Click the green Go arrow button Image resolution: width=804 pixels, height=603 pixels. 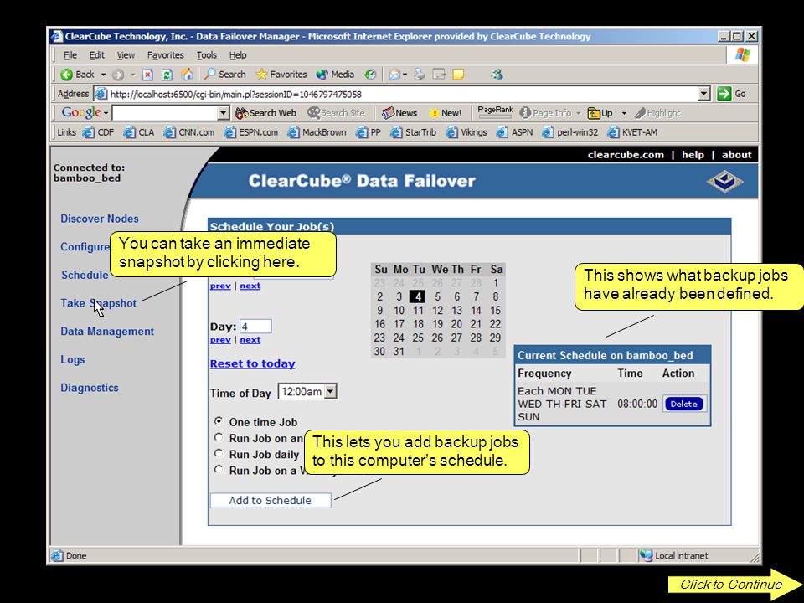pyautogui.click(x=724, y=94)
